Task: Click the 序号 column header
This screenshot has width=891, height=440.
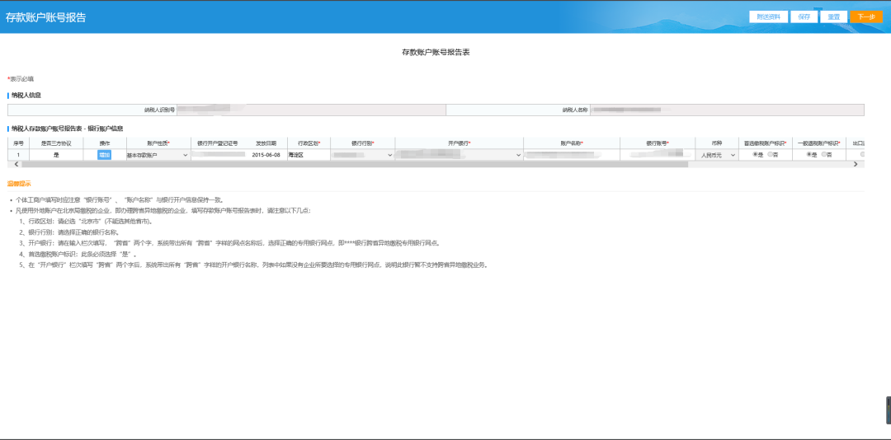Action: (x=18, y=143)
